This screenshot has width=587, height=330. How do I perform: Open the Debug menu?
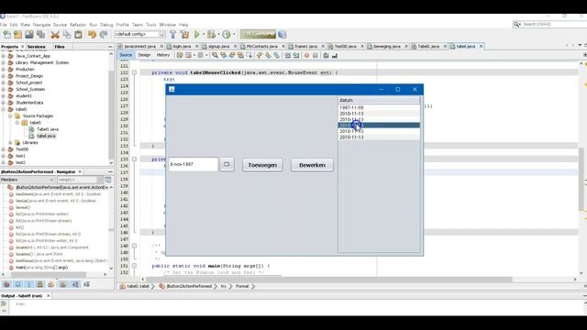106,25
